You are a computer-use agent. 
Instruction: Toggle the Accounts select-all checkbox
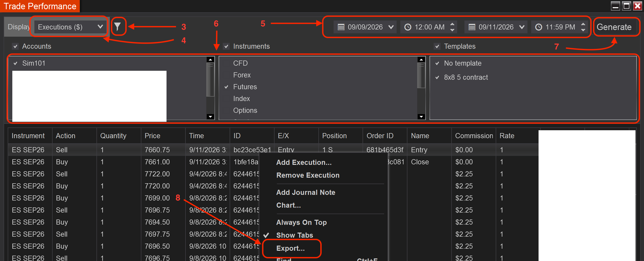click(15, 46)
